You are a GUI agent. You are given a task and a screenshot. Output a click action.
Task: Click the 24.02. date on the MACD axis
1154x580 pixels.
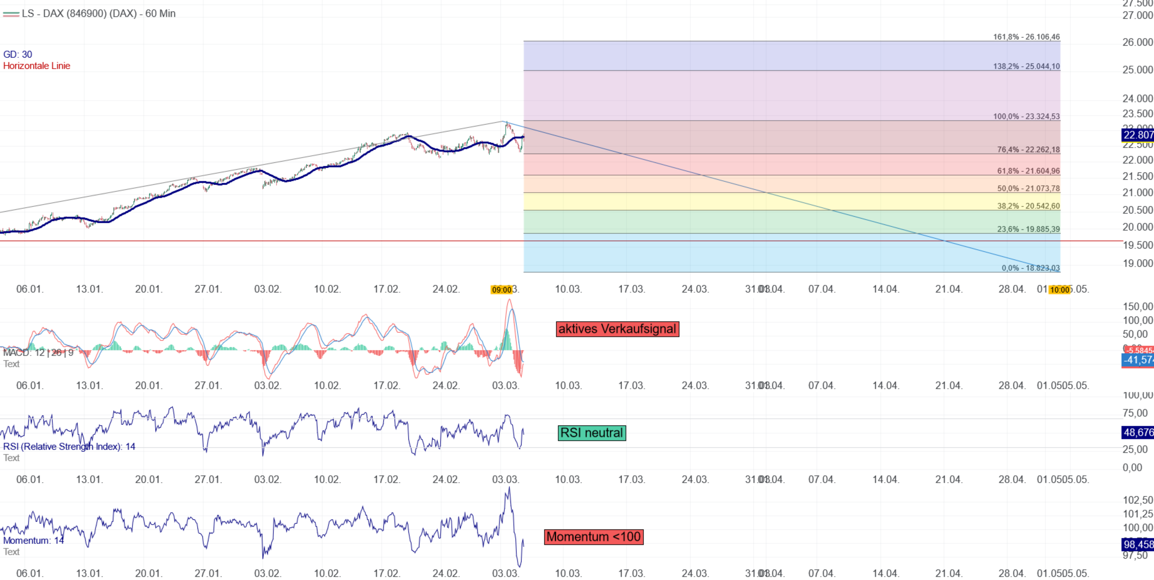click(x=446, y=386)
